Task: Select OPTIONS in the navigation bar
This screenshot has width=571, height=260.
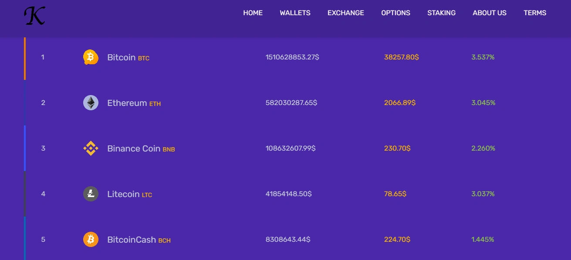Action: pyautogui.click(x=395, y=13)
